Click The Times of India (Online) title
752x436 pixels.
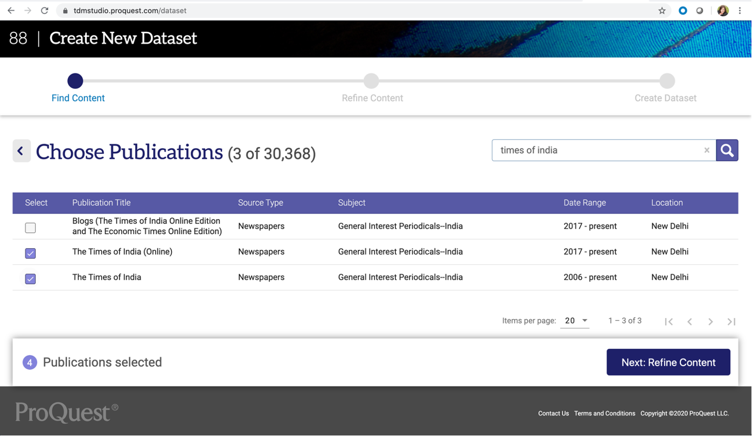[122, 251]
